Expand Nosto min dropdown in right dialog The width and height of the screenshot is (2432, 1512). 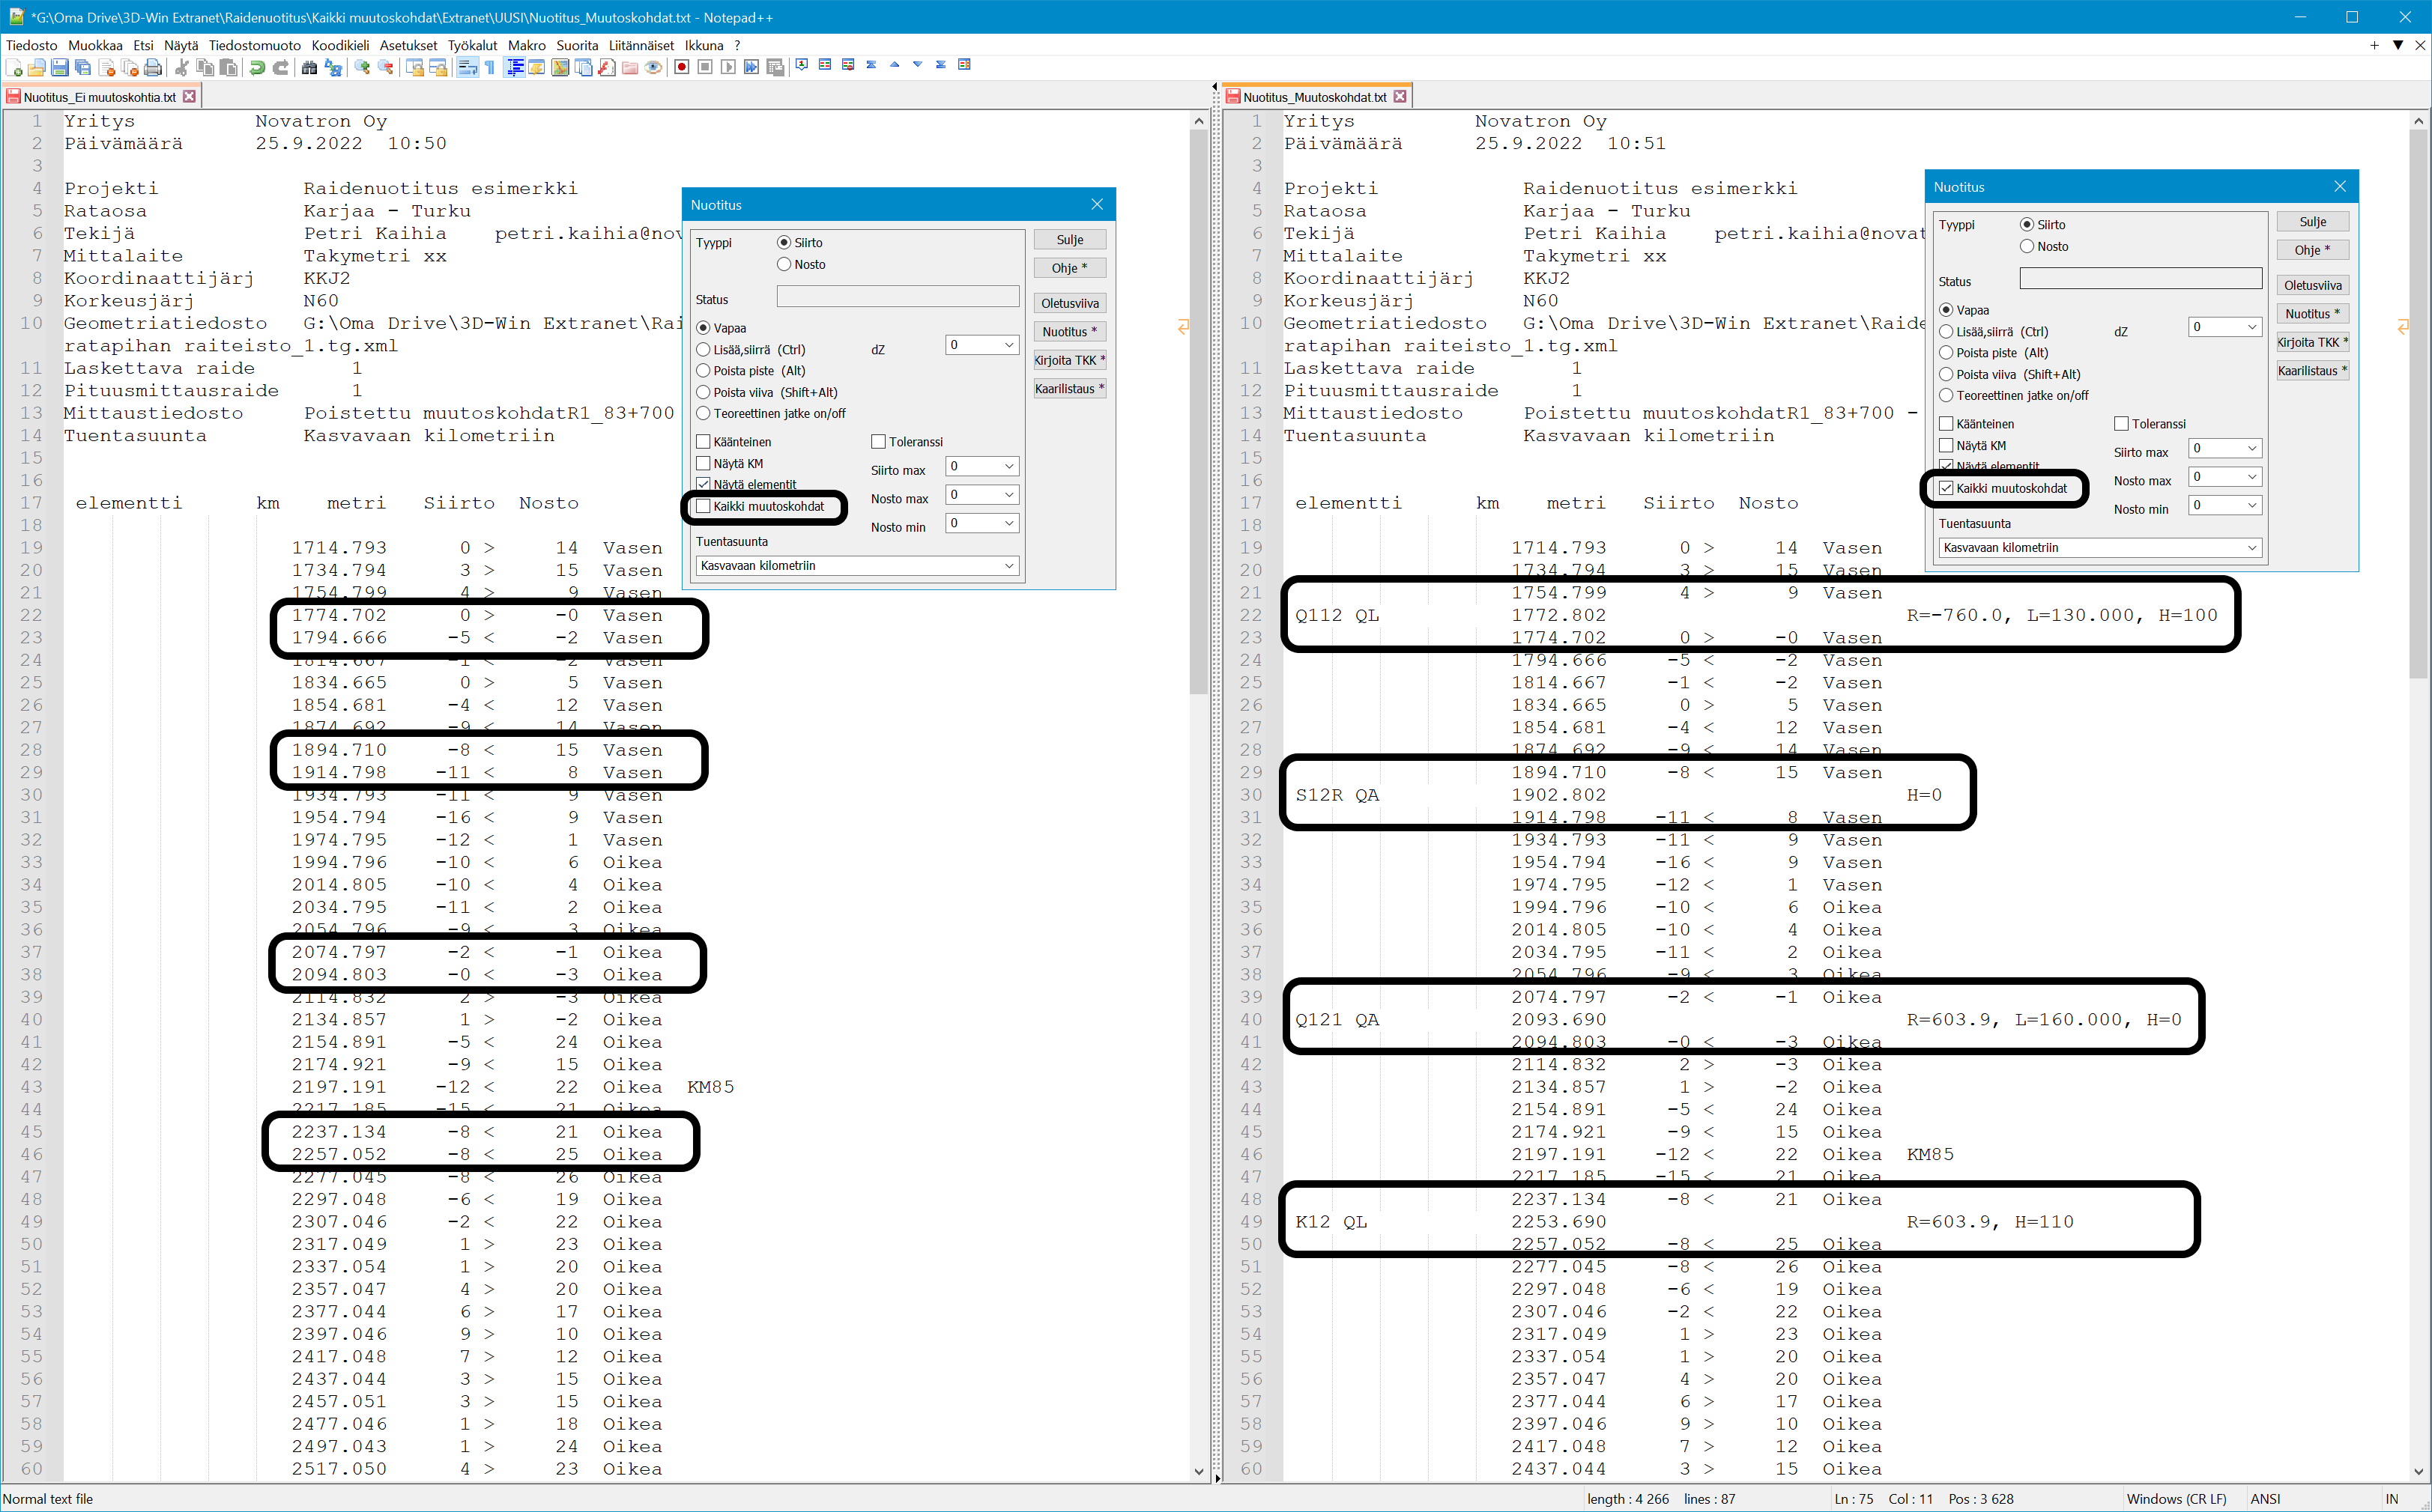[2252, 505]
